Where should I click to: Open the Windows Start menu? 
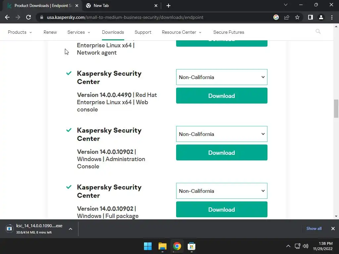(x=148, y=246)
